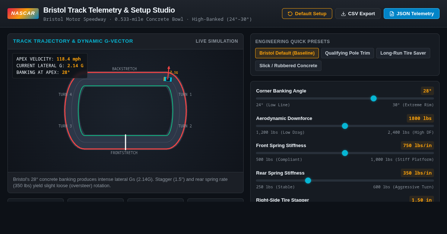Click the 250 lbs (Stable) label
Image resolution: width=447 pixels, height=234 pixels.
point(275,187)
